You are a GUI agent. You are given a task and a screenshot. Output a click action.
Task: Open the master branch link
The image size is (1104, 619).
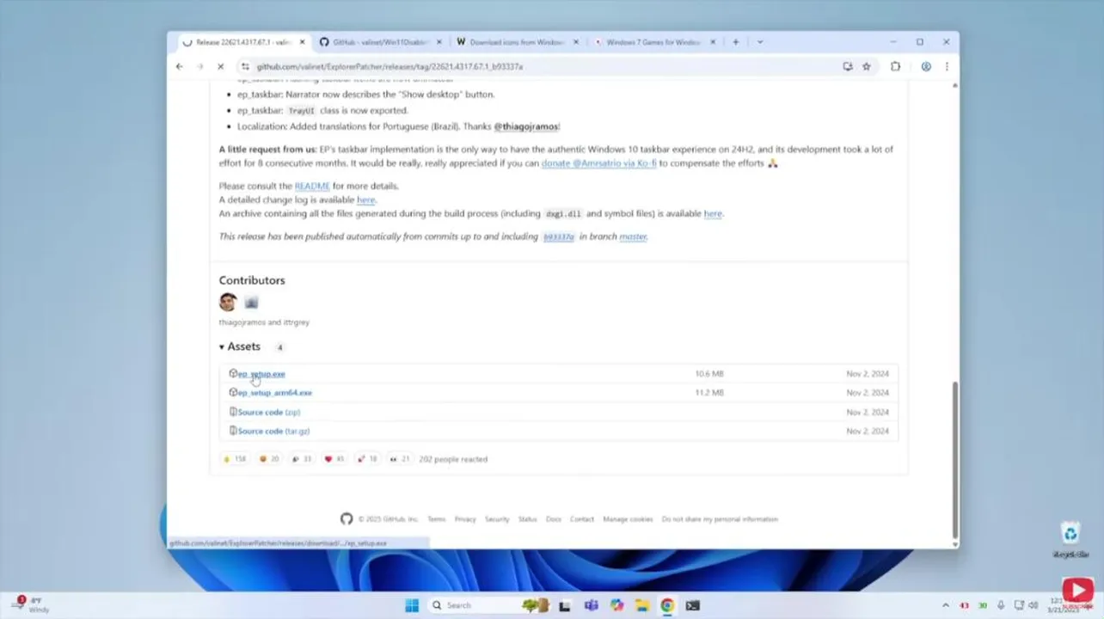[633, 236]
